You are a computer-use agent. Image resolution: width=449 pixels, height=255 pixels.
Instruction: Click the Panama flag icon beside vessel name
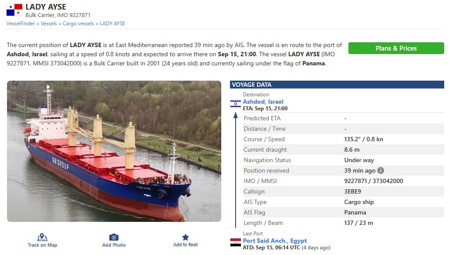point(14,10)
